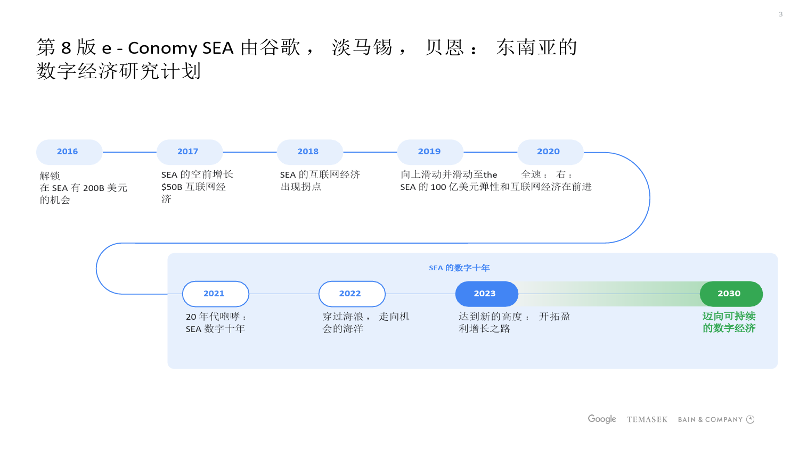The image size is (799, 449).
Task: Click the 2022 outlined timeline pill
Action: 352,294
